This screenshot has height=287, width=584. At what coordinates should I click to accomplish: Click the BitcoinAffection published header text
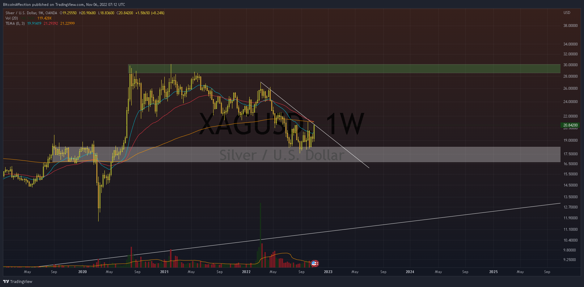pos(64,5)
